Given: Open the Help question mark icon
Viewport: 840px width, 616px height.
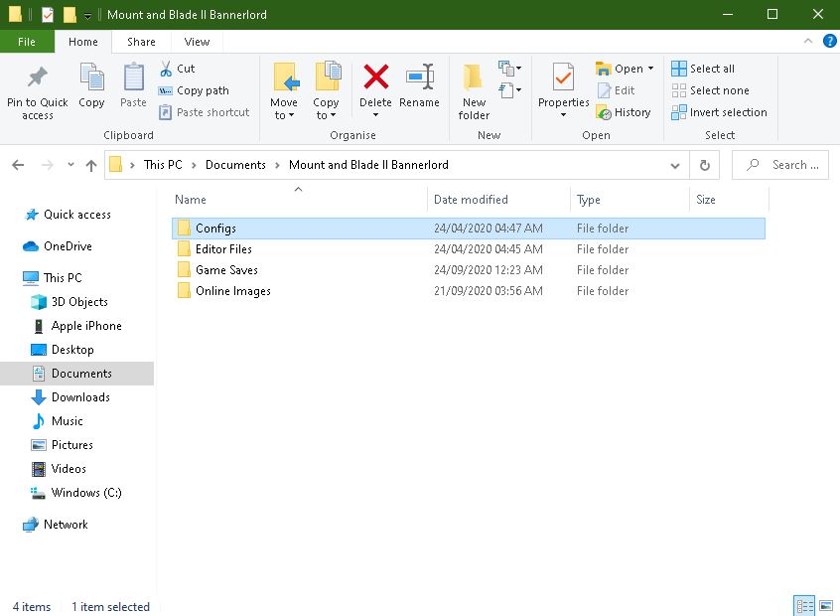Looking at the screenshot, I should tap(829, 41).
